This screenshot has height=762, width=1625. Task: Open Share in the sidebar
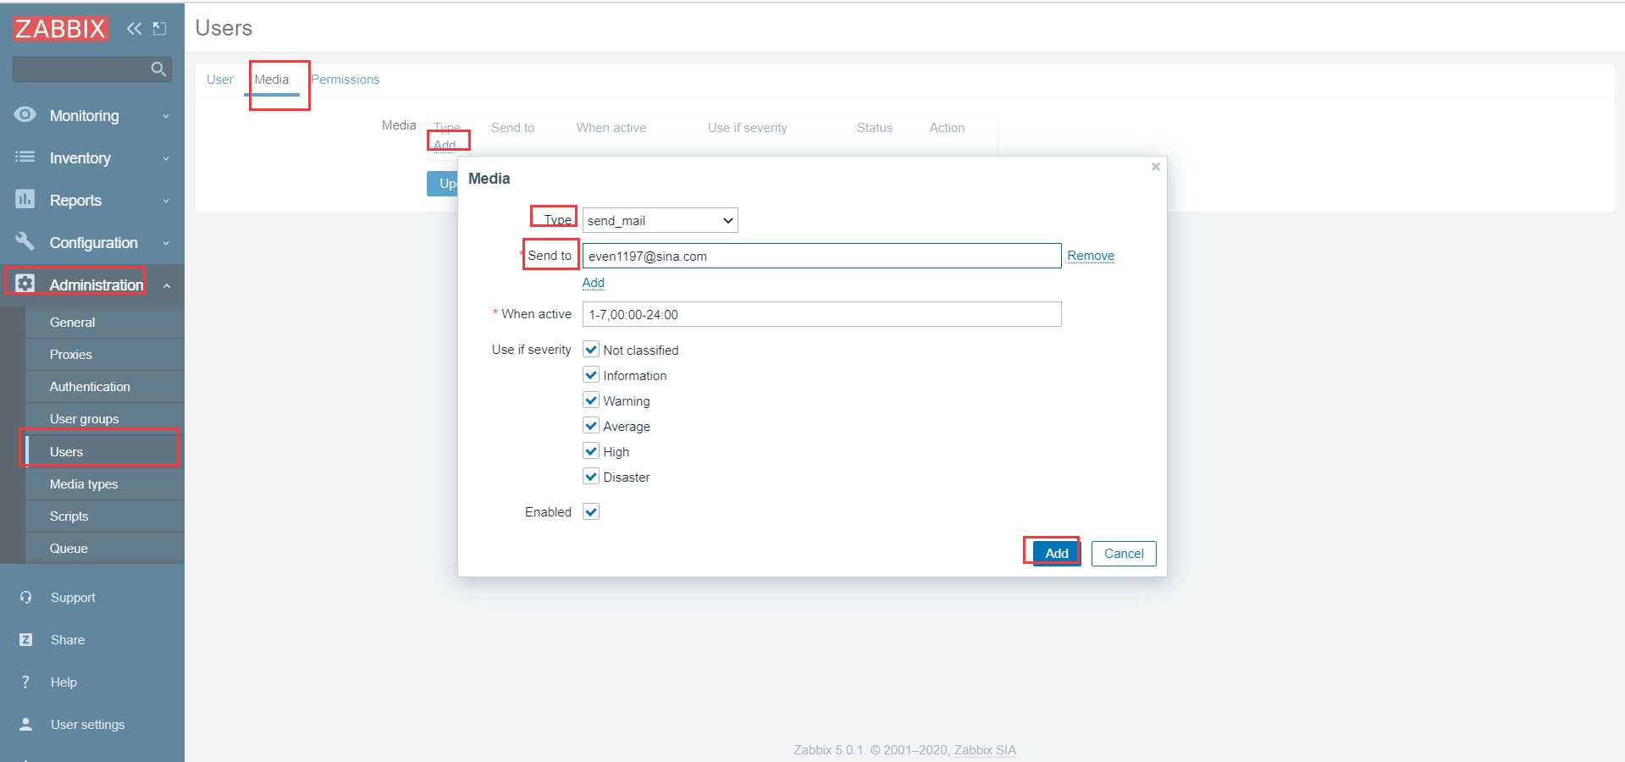tap(68, 640)
